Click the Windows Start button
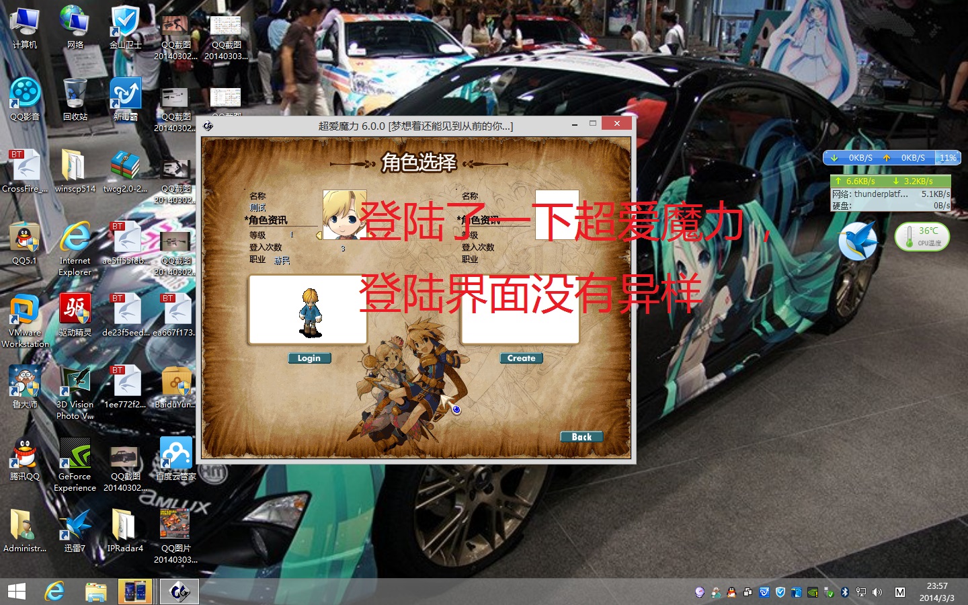This screenshot has height=605, width=968. (x=16, y=592)
